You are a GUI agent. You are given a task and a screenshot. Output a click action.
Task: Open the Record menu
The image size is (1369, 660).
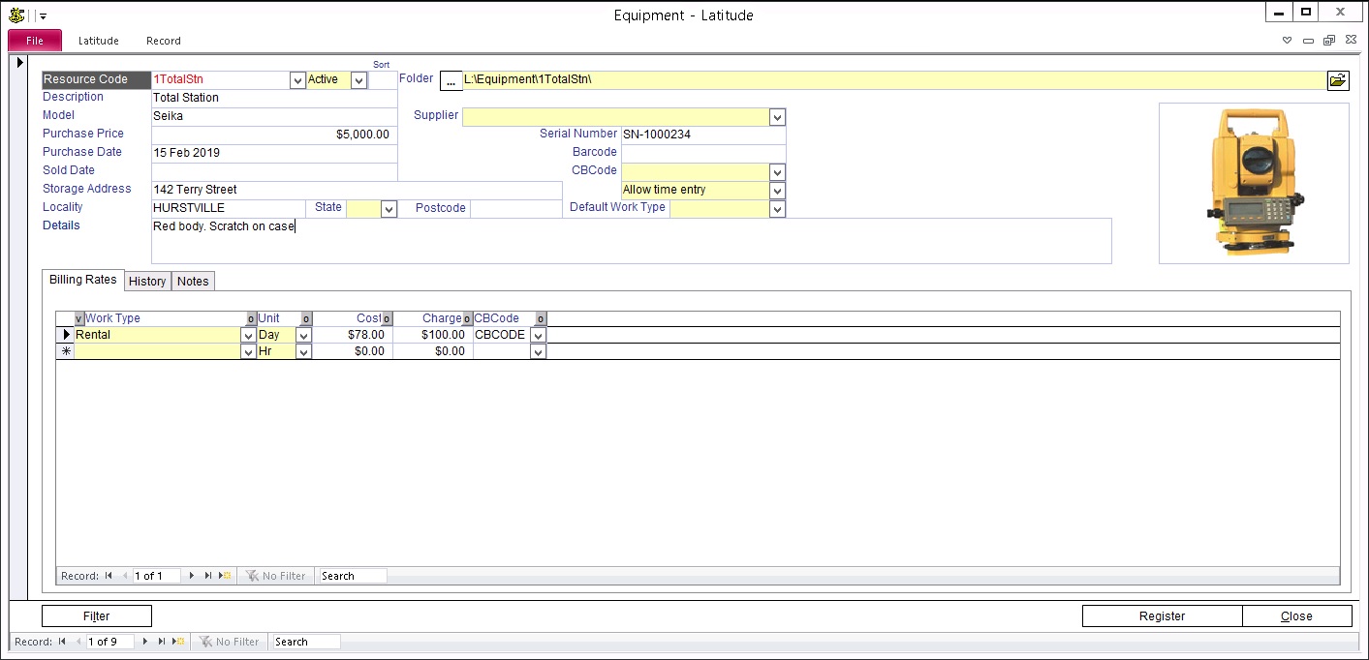tap(163, 41)
